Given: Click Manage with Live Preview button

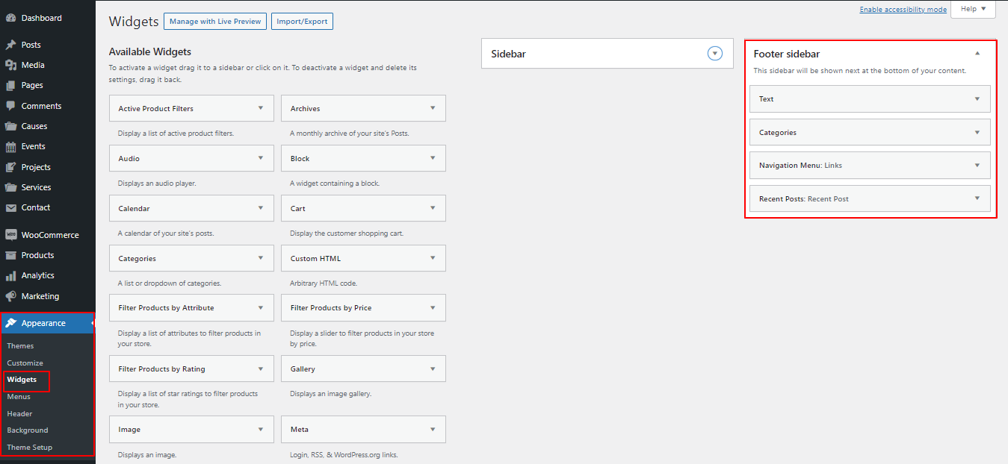Looking at the screenshot, I should pos(215,22).
